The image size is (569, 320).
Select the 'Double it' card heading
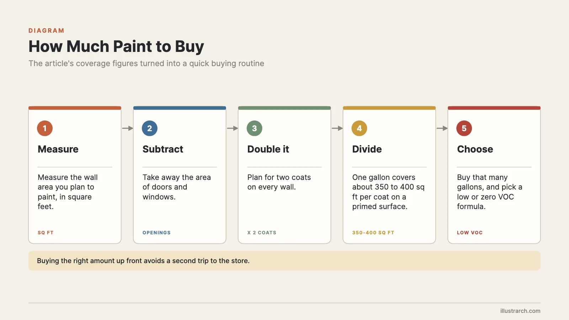tap(268, 149)
